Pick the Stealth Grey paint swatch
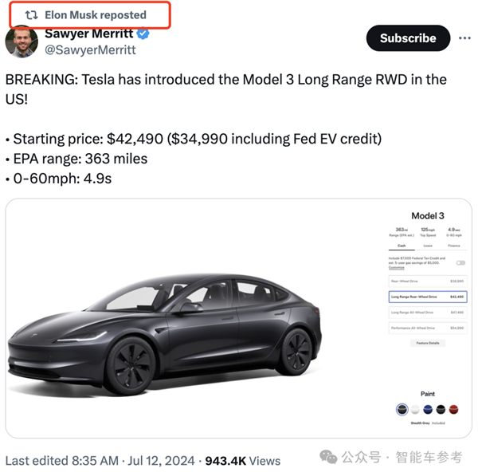The image size is (478, 476). point(402,409)
